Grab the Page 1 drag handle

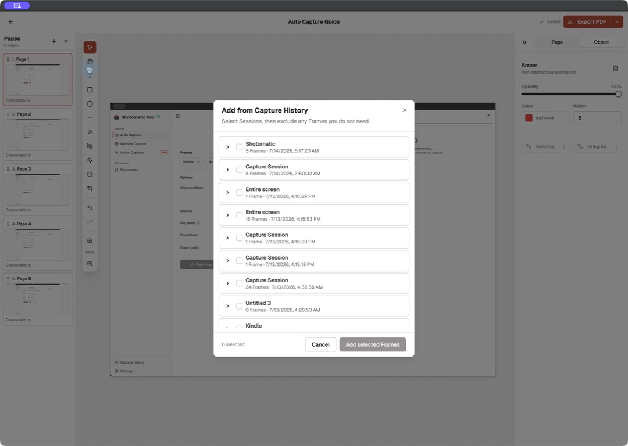click(x=8, y=59)
